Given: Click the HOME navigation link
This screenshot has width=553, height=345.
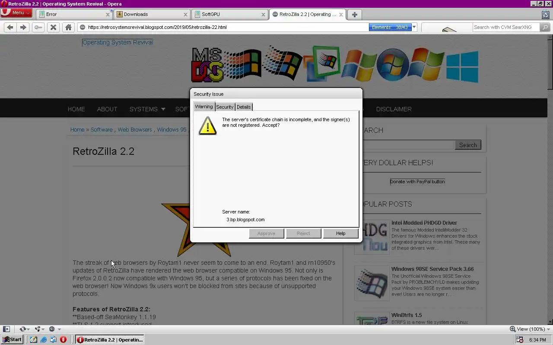Looking at the screenshot, I should pos(76,109).
